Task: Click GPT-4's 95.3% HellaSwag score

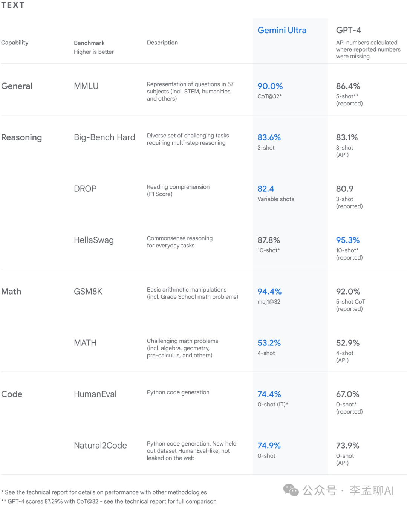Action: click(x=347, y=240)
